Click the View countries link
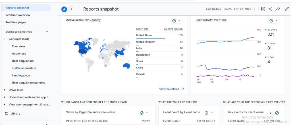The height and width of the screenshot is (125, 291). tap(171, 89)
